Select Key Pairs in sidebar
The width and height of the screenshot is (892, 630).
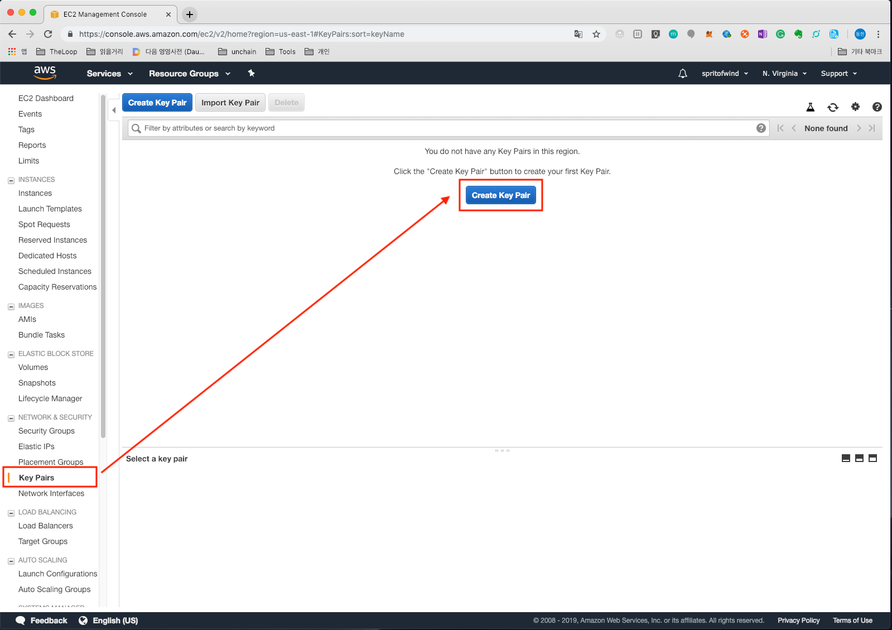[x=36, y=478]
